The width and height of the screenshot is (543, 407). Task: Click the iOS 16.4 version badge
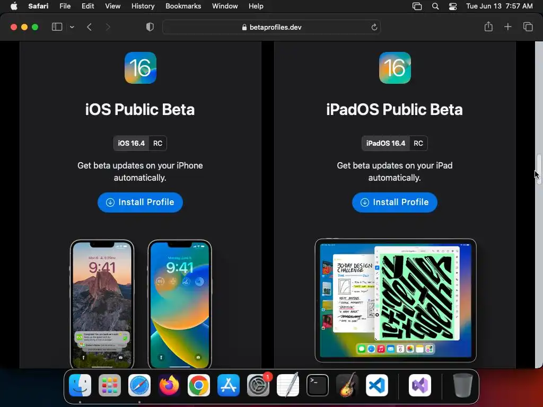pos(132,143)
